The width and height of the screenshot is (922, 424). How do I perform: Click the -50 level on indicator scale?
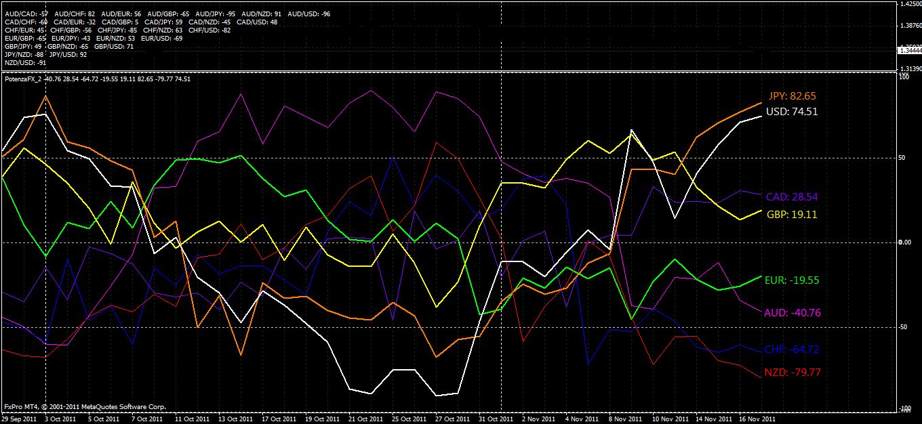point(904,327)
